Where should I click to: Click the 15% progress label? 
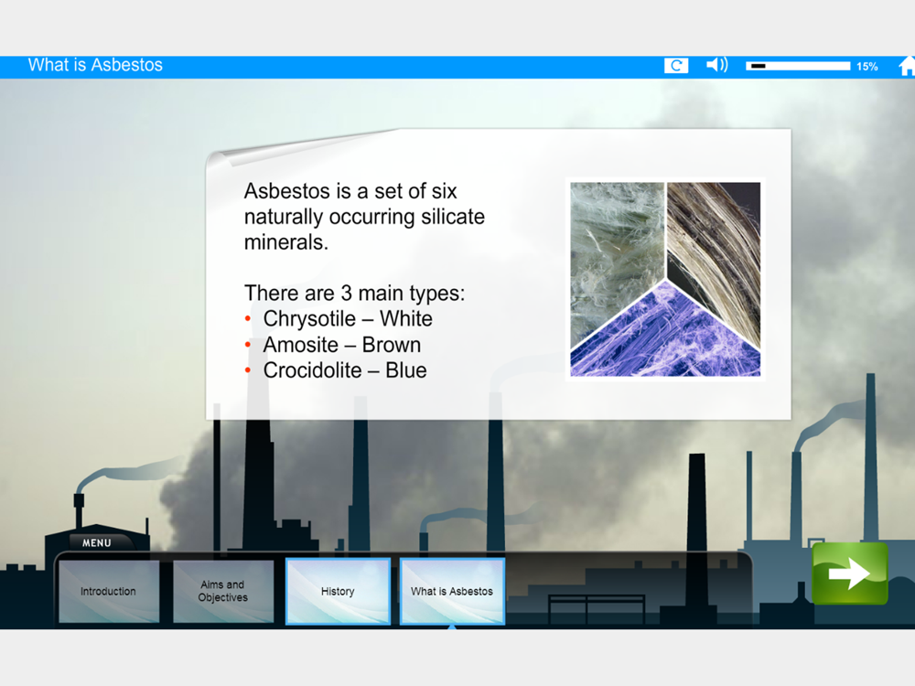tap(867, 67)
